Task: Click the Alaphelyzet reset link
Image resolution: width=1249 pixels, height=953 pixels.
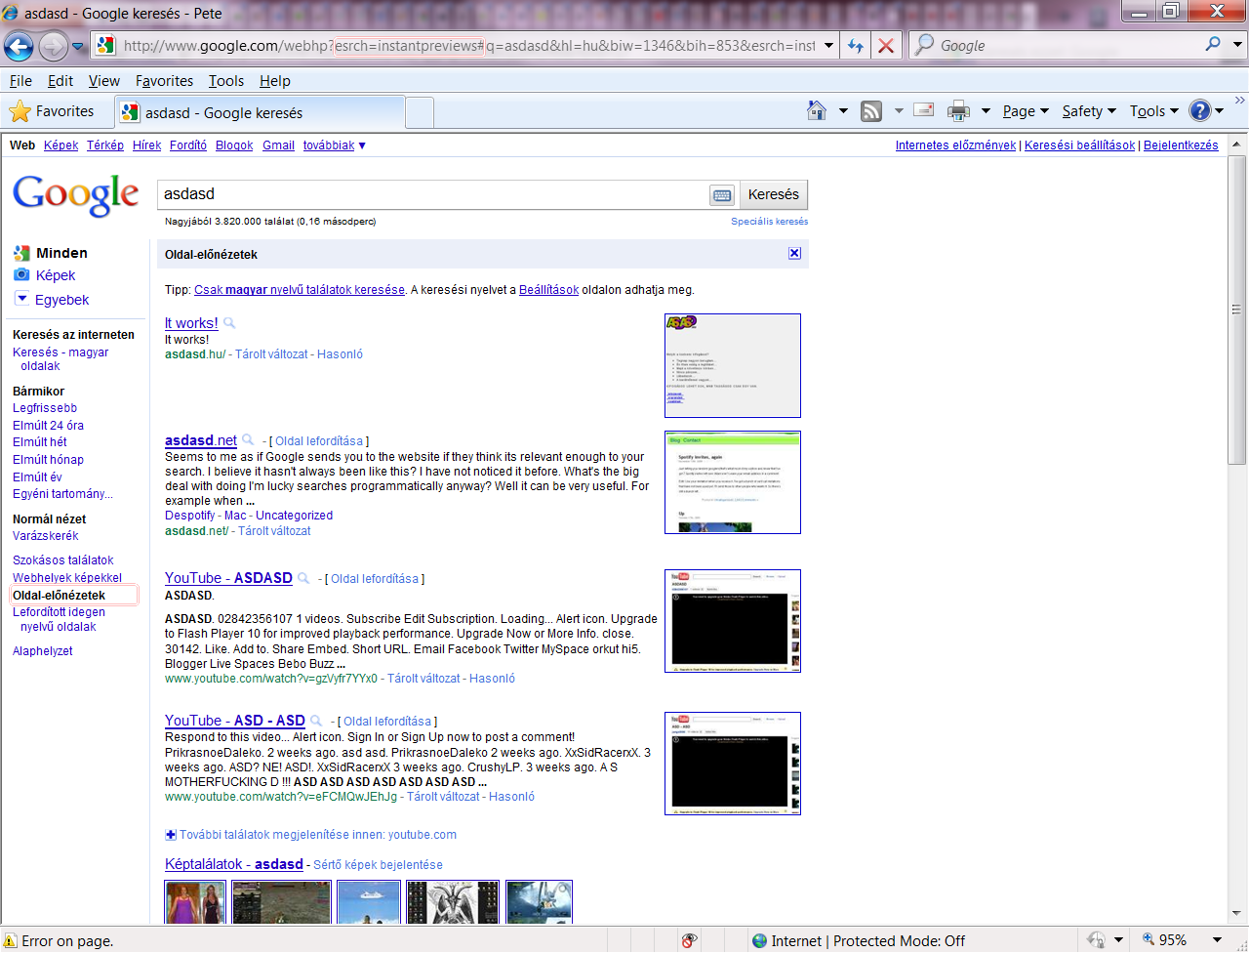Action: pos(43,651)
